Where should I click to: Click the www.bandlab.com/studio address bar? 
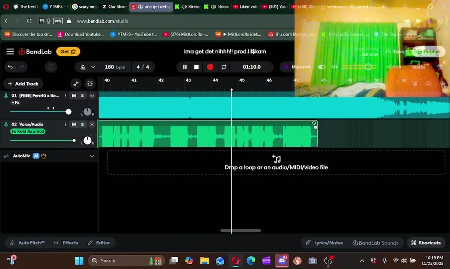pos(102,21)
